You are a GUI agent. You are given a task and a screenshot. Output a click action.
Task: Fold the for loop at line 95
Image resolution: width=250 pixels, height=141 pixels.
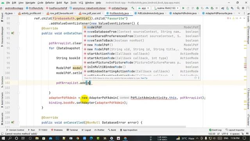pos(18,48)
